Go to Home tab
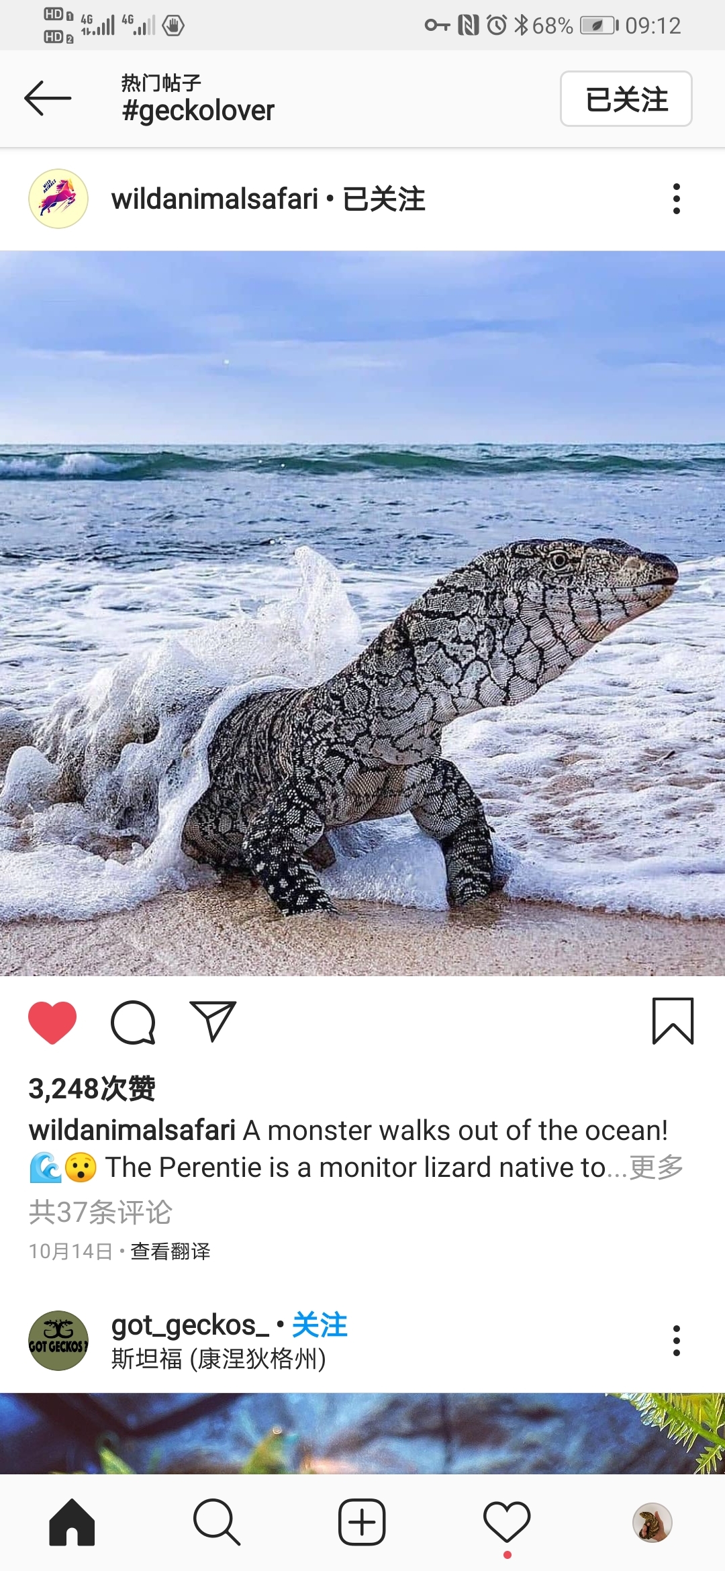725x1571 pixels. coord(72,1522)
